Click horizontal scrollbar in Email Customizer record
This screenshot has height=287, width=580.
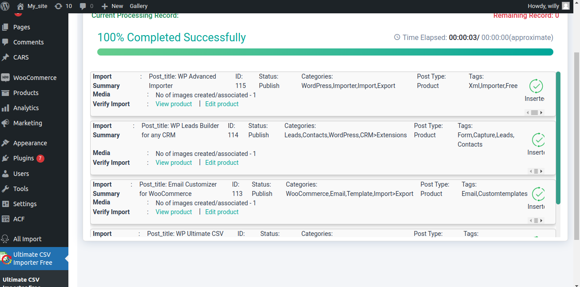coord(536,221)
